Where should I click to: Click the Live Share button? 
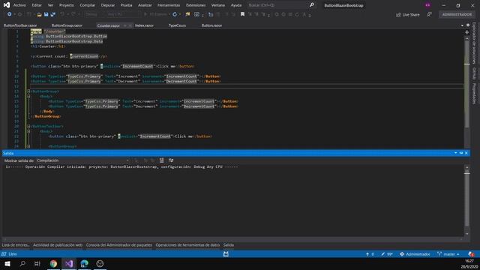click(x=408, y=15)
